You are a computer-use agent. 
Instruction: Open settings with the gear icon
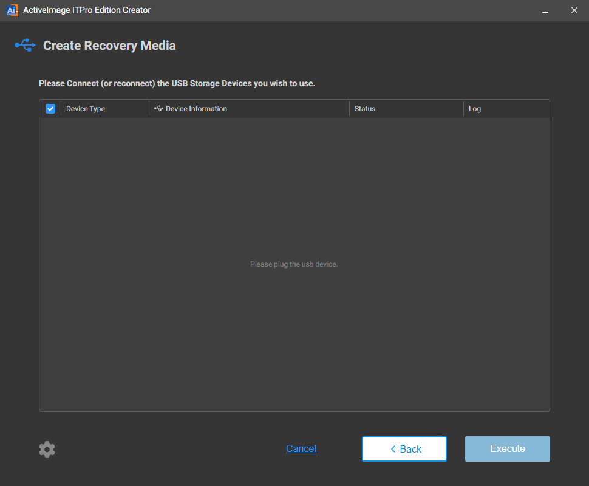pyautogui.click(x=47, y=450)
